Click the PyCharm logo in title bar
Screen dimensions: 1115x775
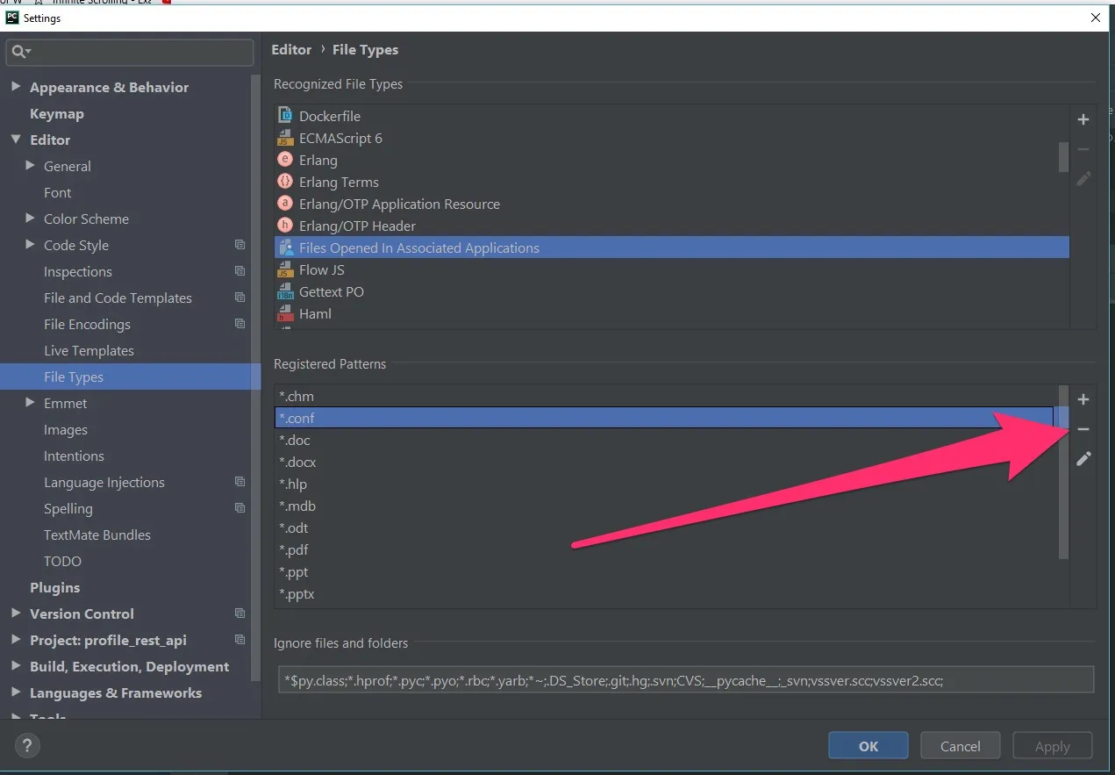(12, 18)
